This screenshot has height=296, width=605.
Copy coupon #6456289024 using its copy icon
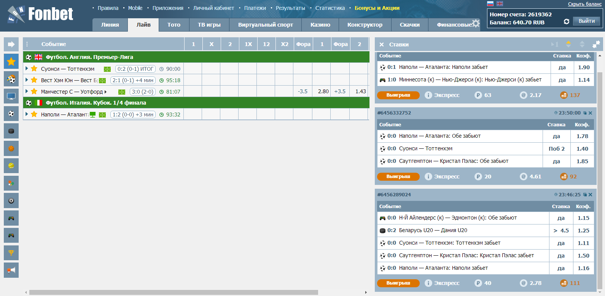point(585,195)
